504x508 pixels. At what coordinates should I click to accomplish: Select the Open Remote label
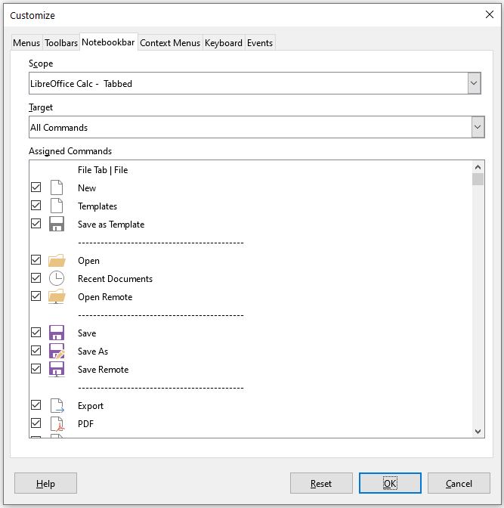pyautogui.click(x=105, y=297)
